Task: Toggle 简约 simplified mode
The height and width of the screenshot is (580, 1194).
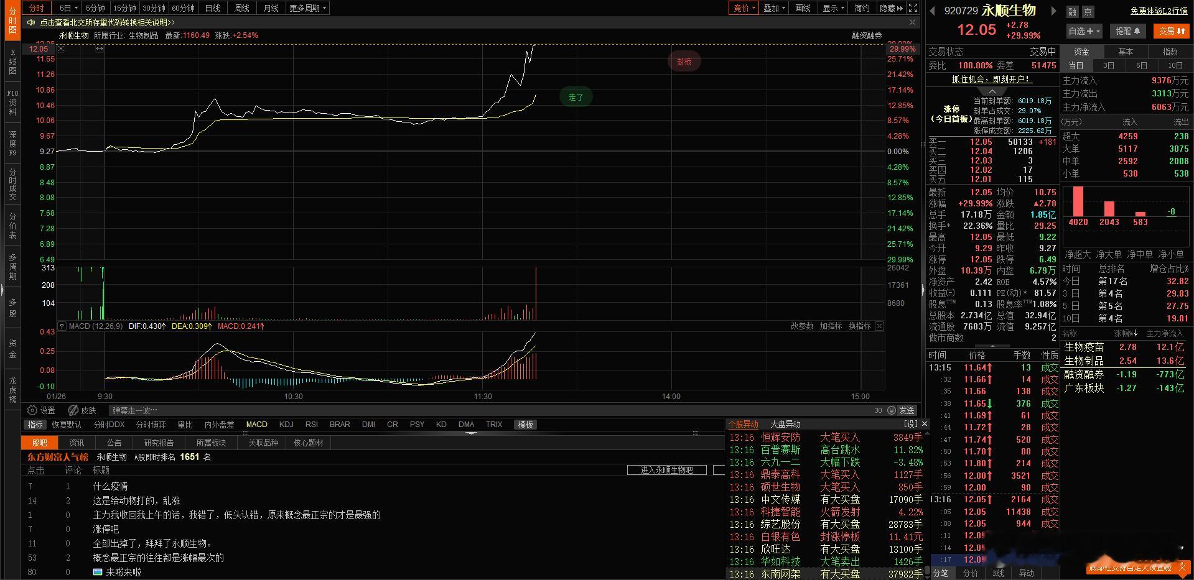Action: click(x=862, y=8)
